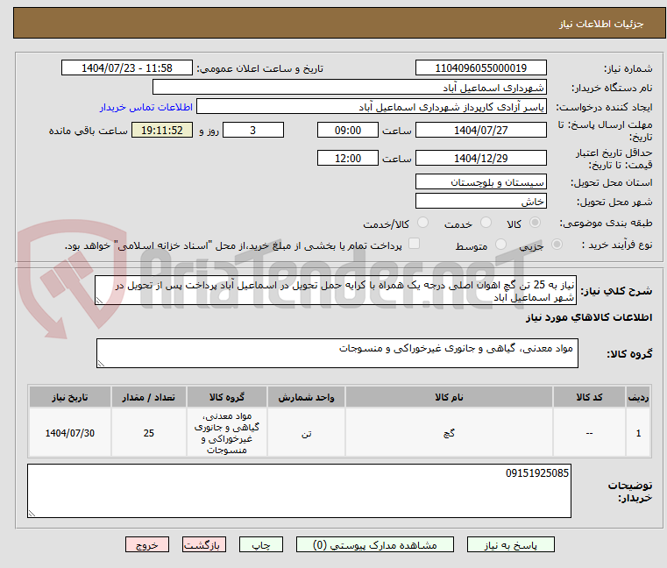Image resolution: width=667 pixels, height=568 pixels.
Task: Click the announcement date-time field 1404/07/23
Action: 127,67
